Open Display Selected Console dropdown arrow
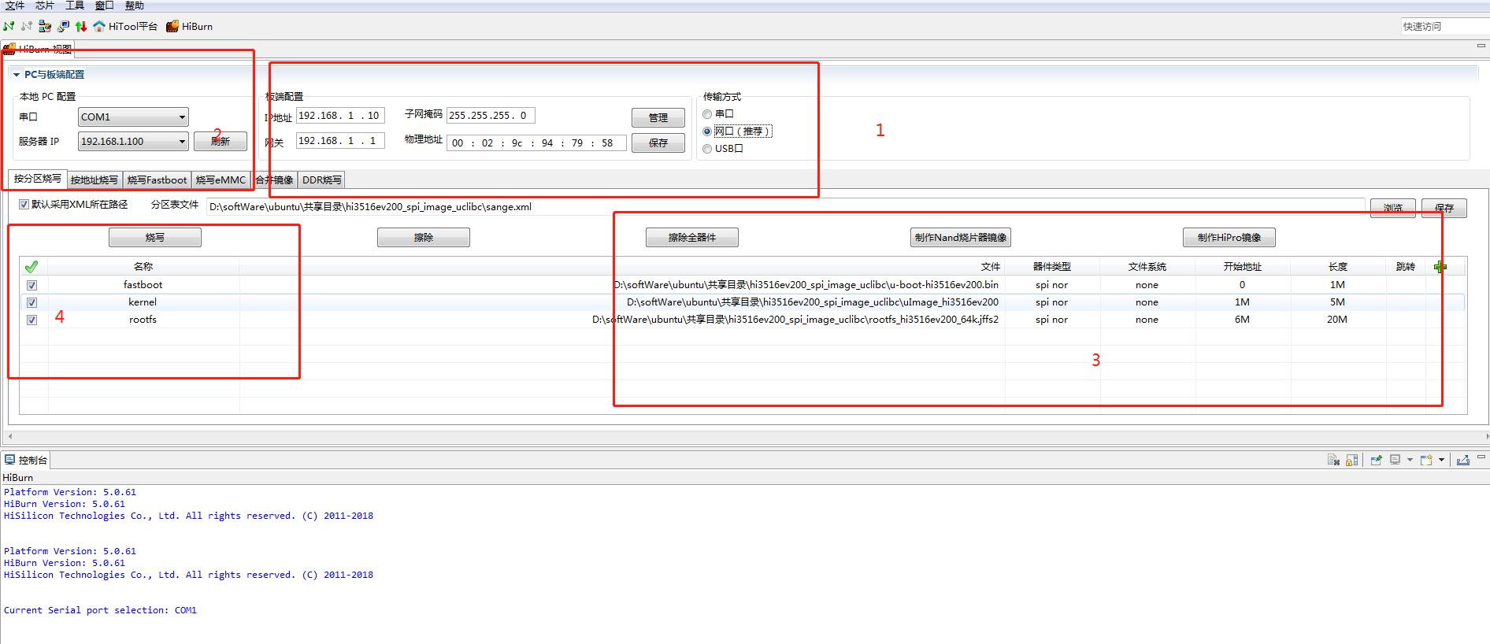This screenshot has width=1490, height=644. [1410, 460]
